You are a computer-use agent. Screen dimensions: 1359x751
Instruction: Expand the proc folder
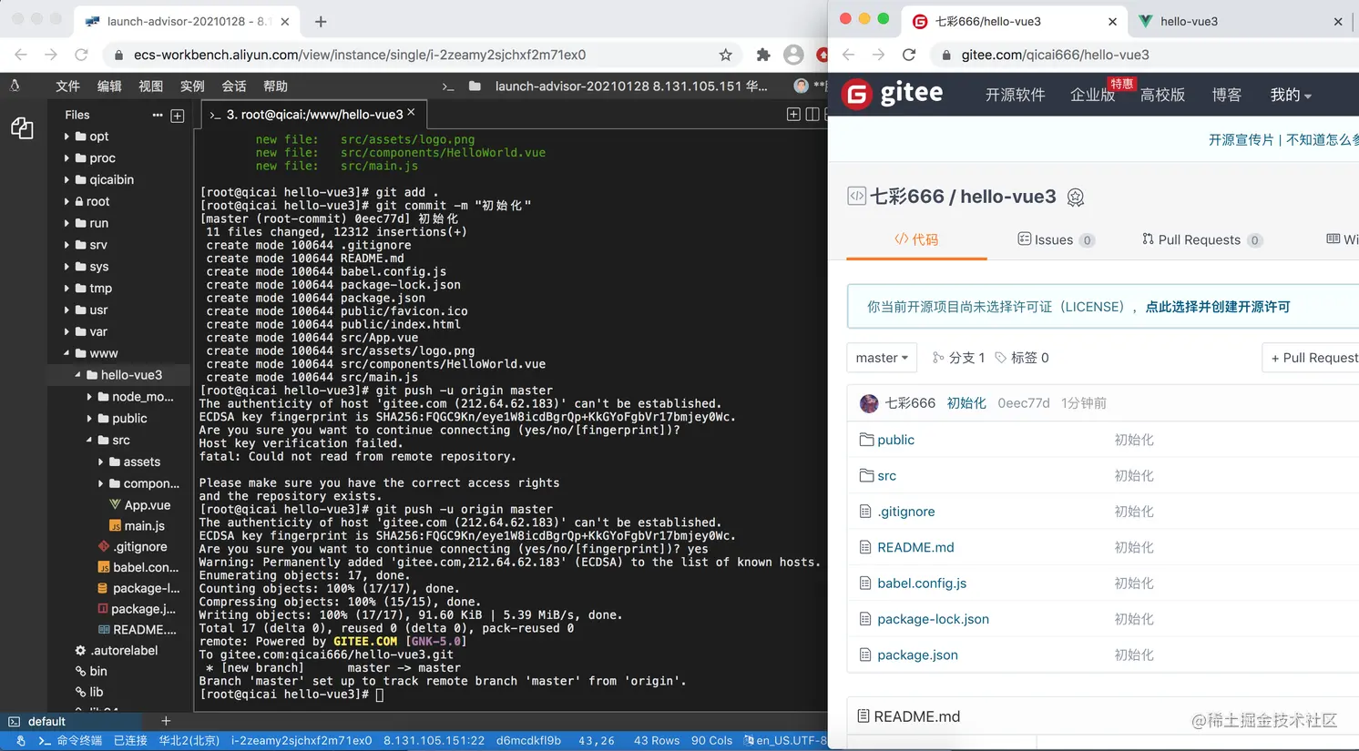(66, 158)
